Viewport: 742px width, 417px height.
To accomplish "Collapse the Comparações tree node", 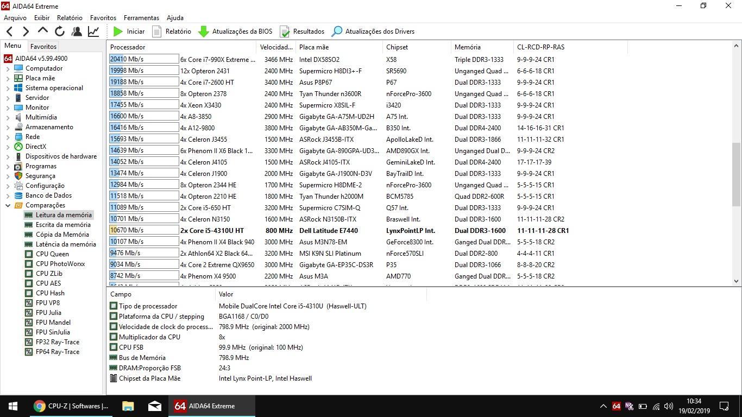I will tap(8, 205).
